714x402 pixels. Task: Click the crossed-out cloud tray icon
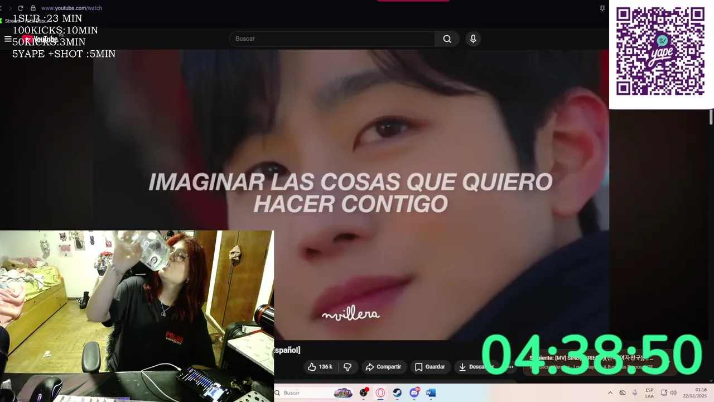(623, 393)
